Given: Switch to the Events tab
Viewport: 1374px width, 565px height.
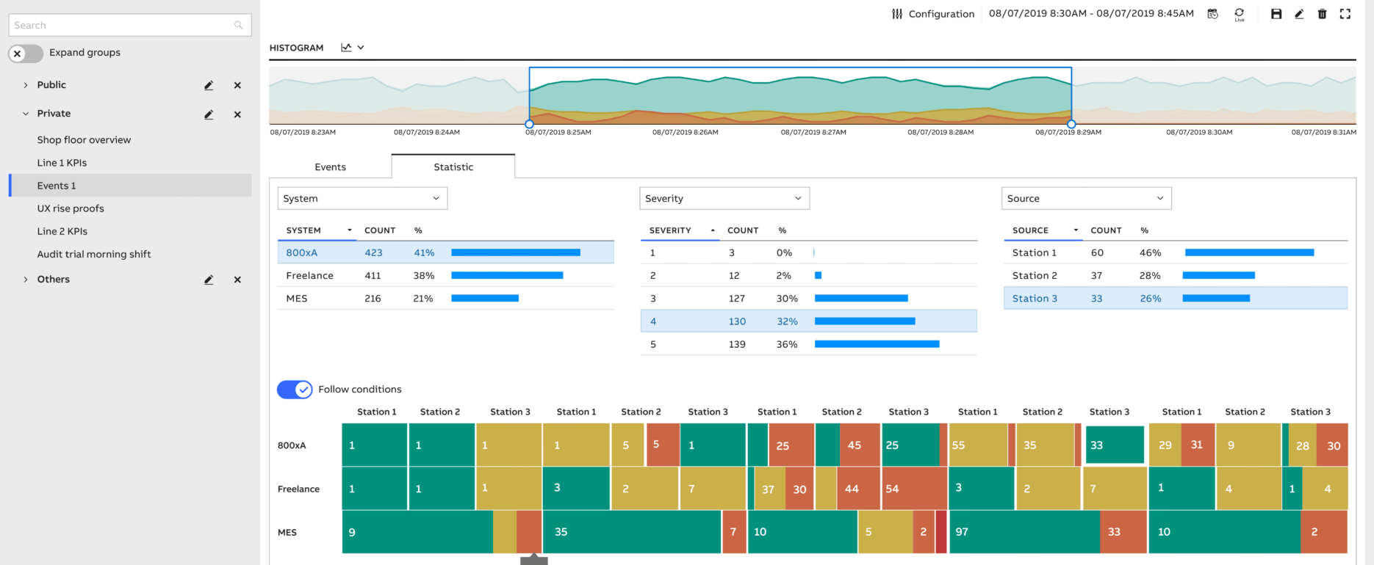Looking at the screenshot, I should pos(330,167).
